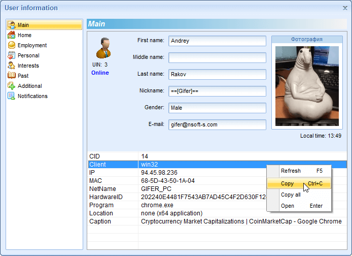Choose Open in context menu
The height and width of the screenshot is (256, 352).
coord(299,206)
